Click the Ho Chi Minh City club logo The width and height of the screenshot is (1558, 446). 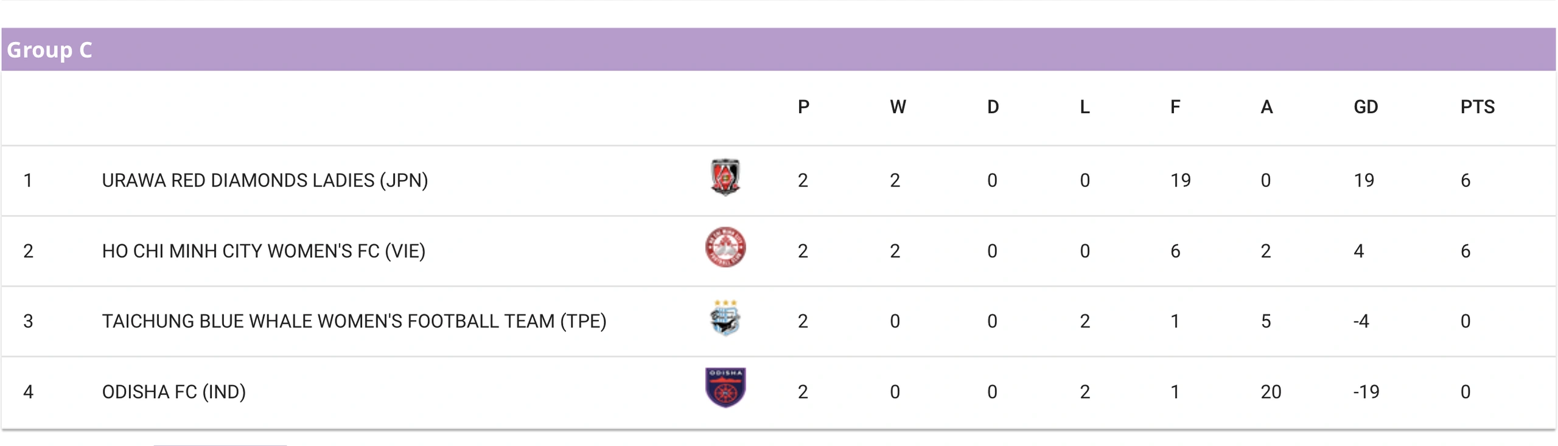pyautogui.click(x=725, y=247)
